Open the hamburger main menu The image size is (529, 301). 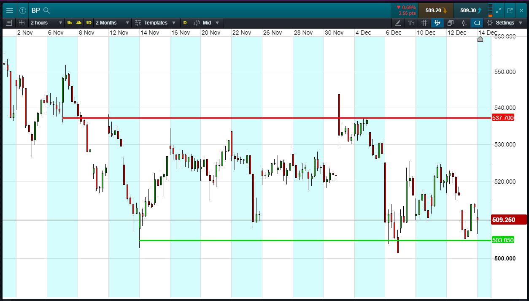9,11
